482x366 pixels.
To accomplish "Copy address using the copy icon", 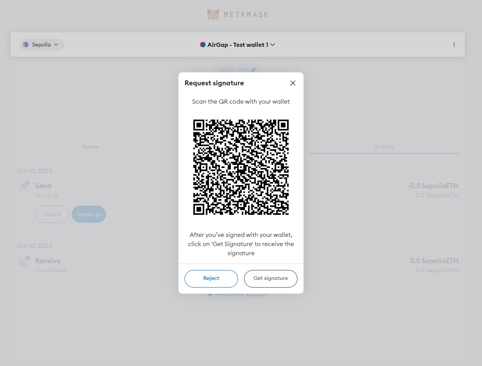I will tap(254, 70).
